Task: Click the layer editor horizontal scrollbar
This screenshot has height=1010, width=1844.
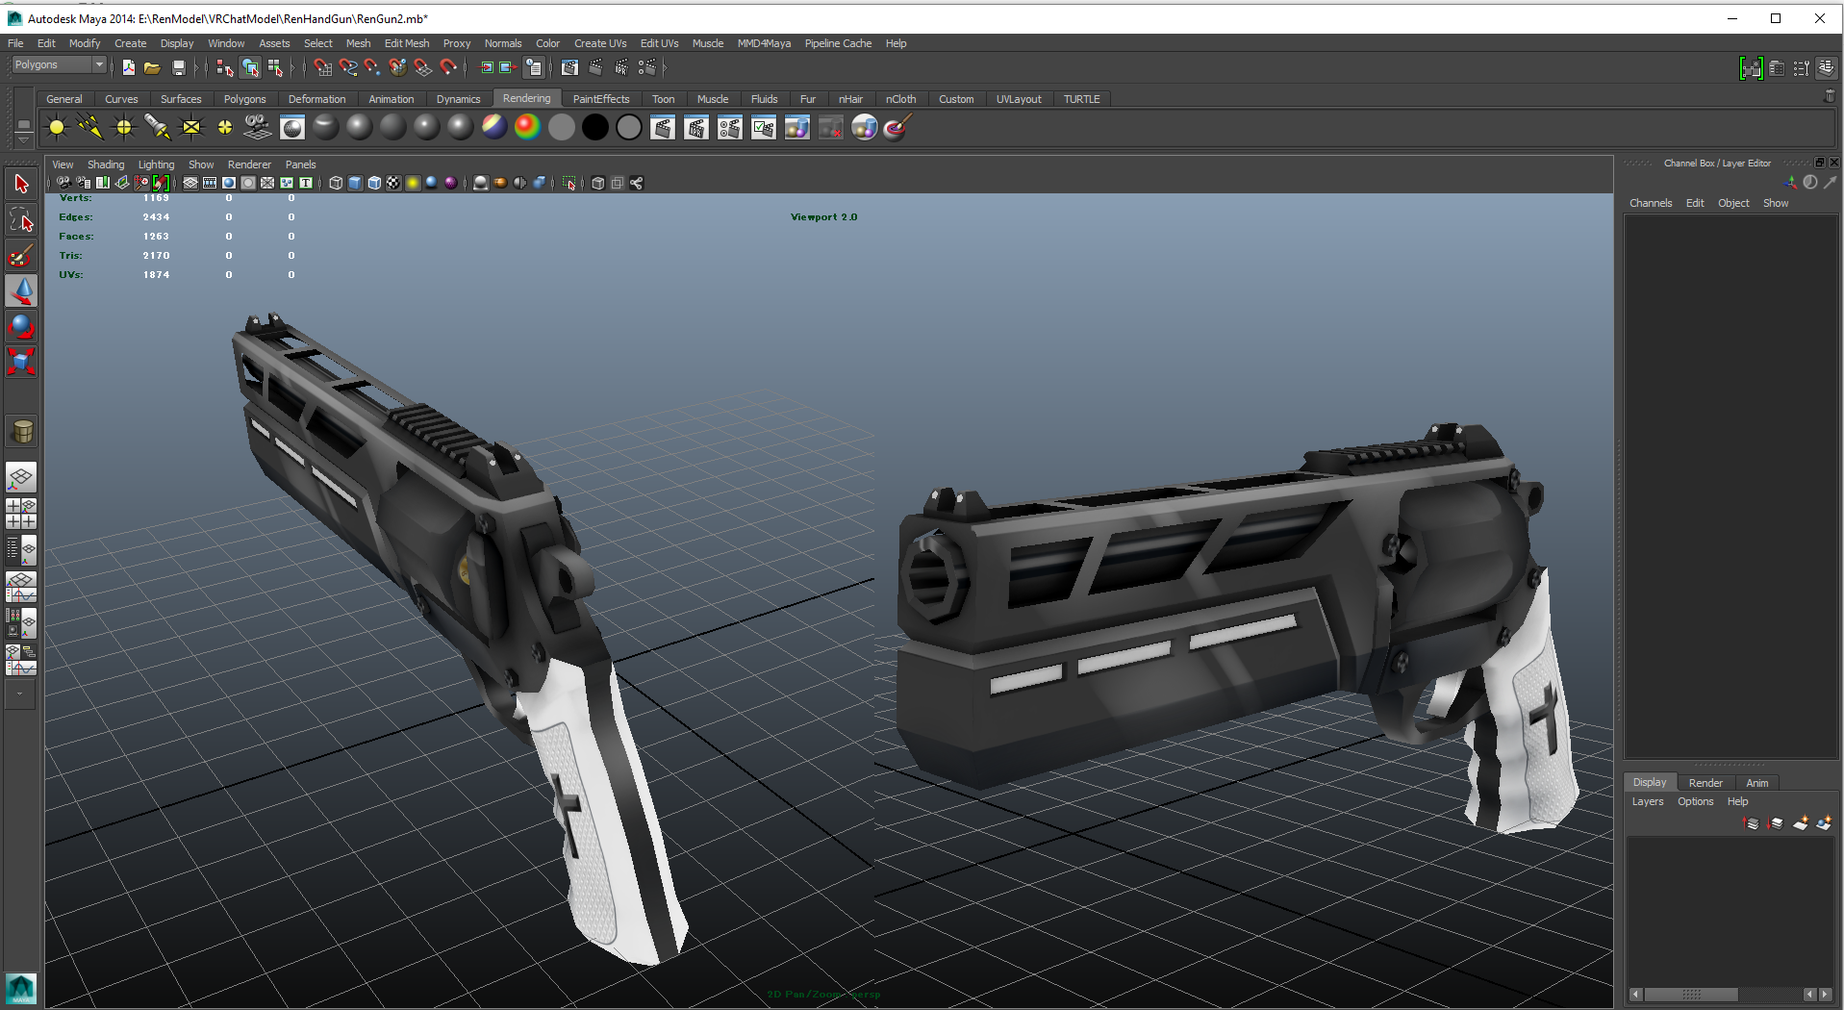Action: [1690, 994]
